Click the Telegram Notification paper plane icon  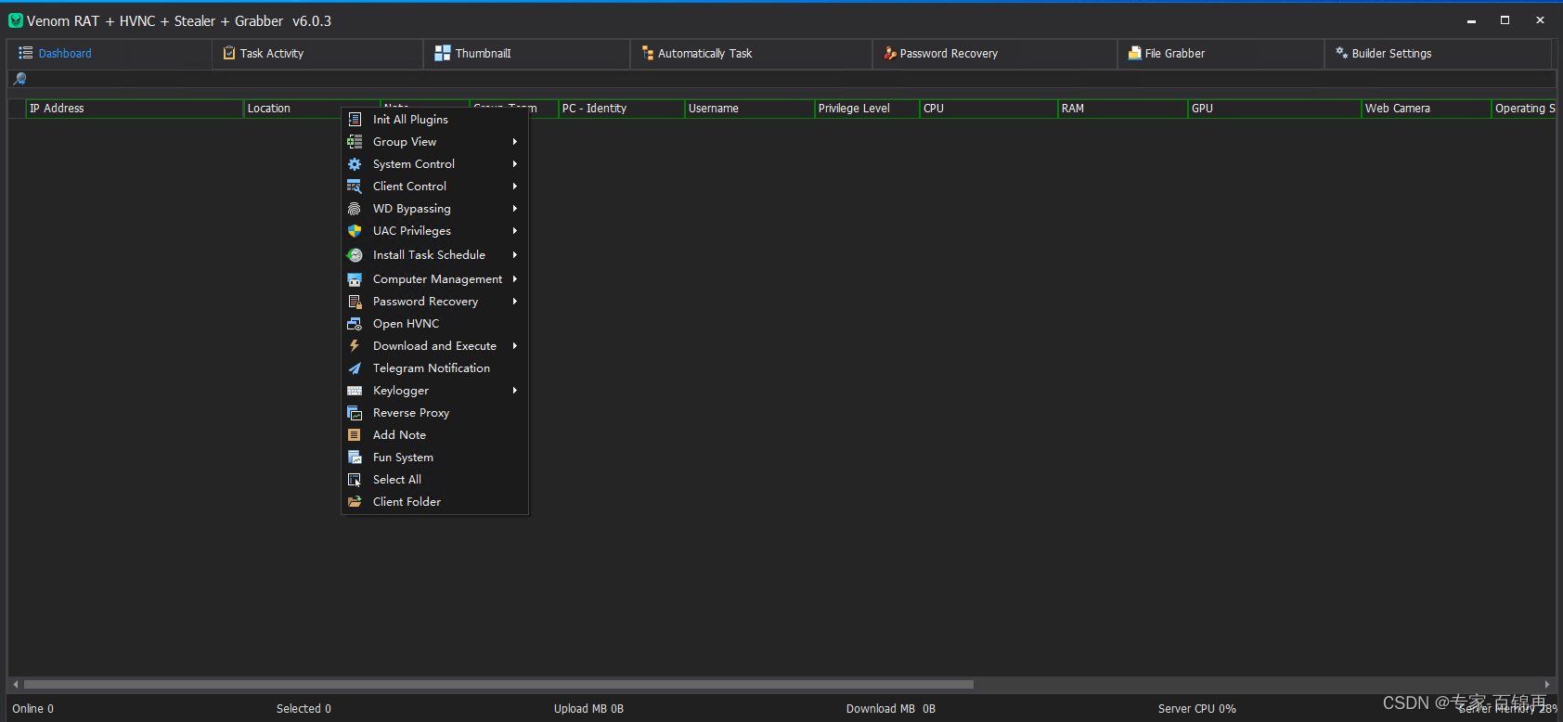(x=355, y=368)
